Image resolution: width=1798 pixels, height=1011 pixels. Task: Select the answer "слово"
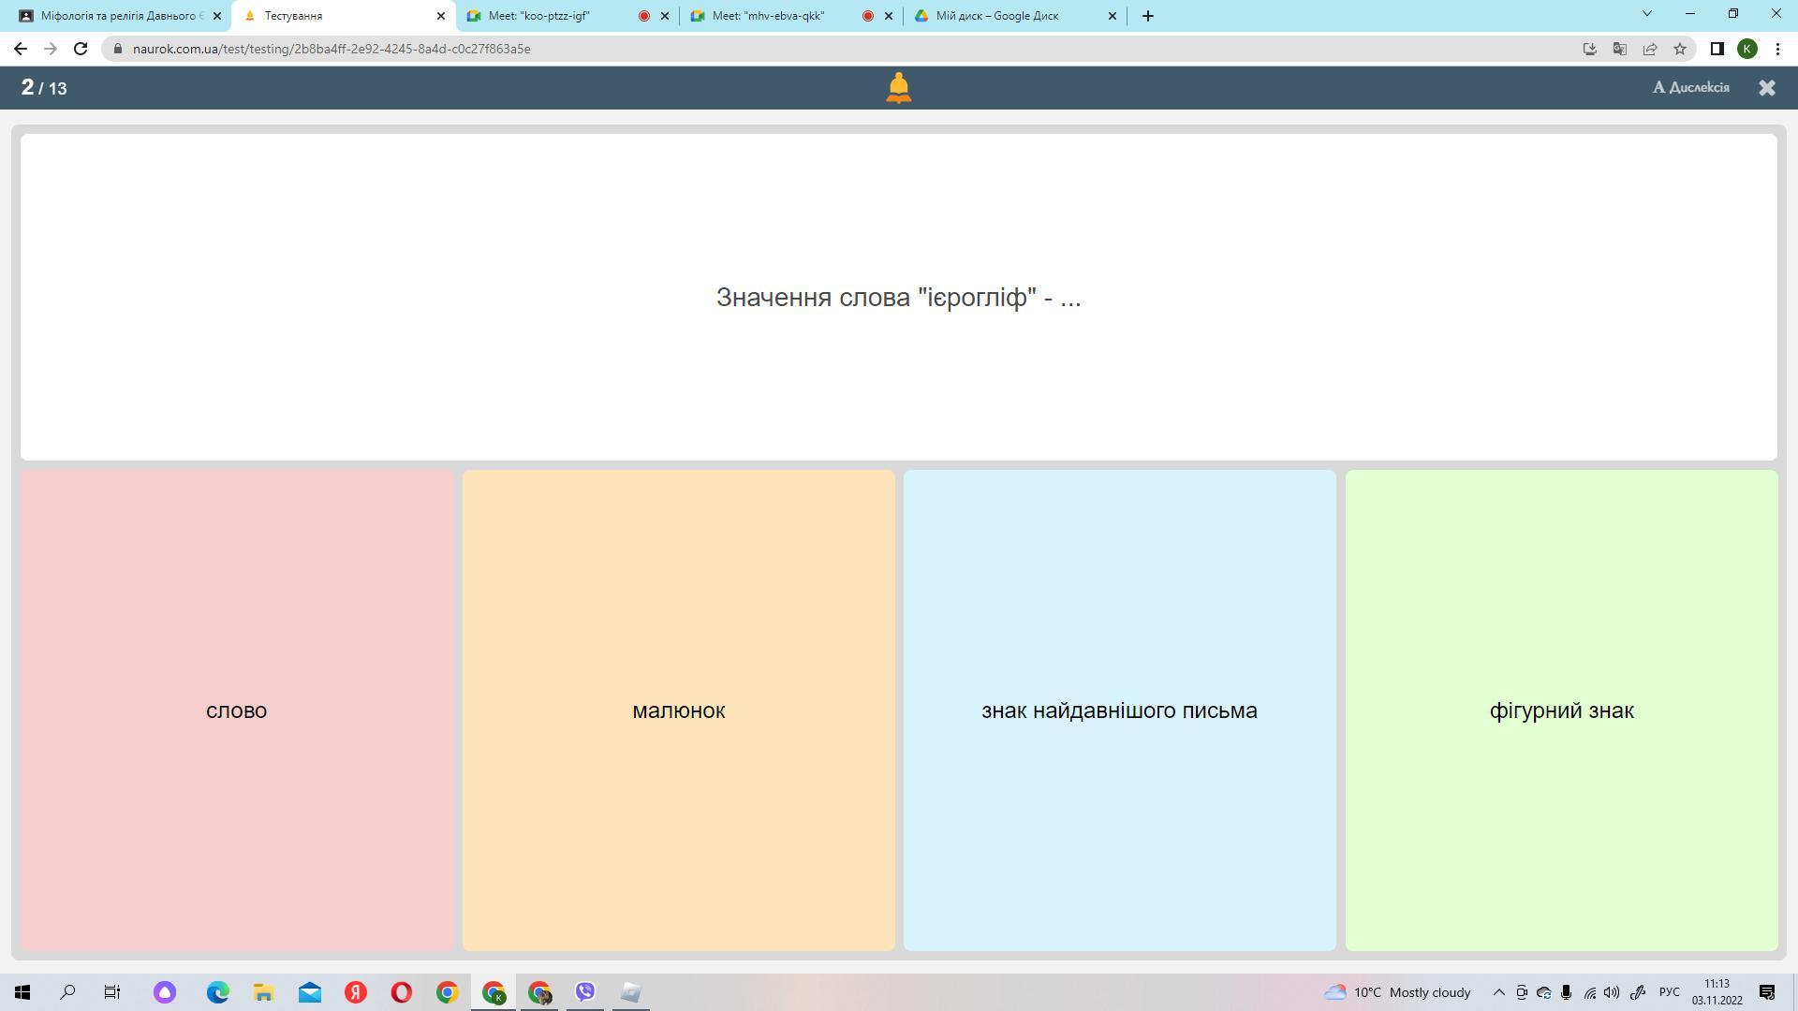pyautogui.click(x=236, y=711)
